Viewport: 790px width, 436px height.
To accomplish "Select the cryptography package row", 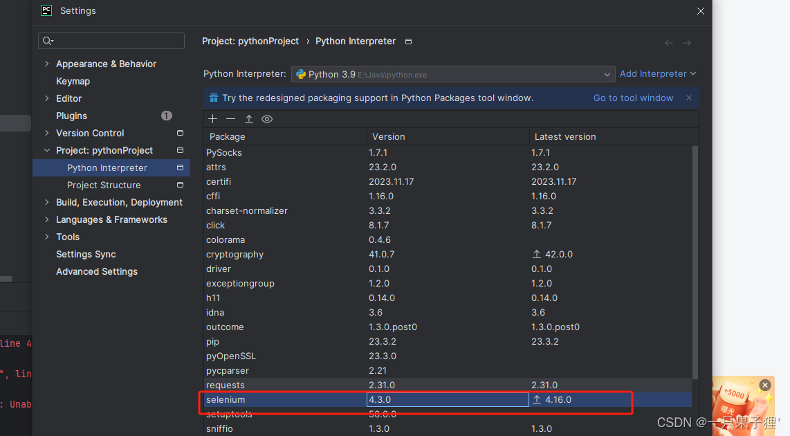I will click(x=448, y=254).
